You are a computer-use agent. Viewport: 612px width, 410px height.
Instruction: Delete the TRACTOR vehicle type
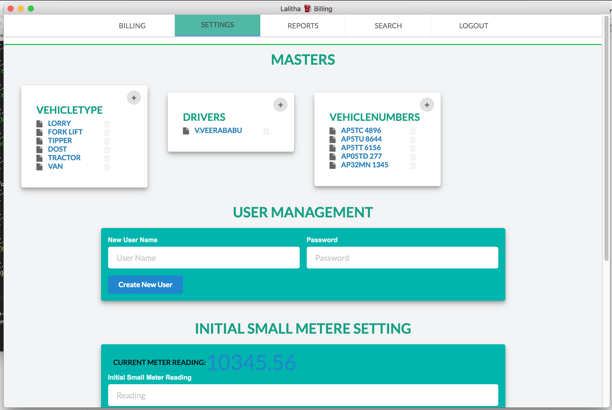coord(107,158)
